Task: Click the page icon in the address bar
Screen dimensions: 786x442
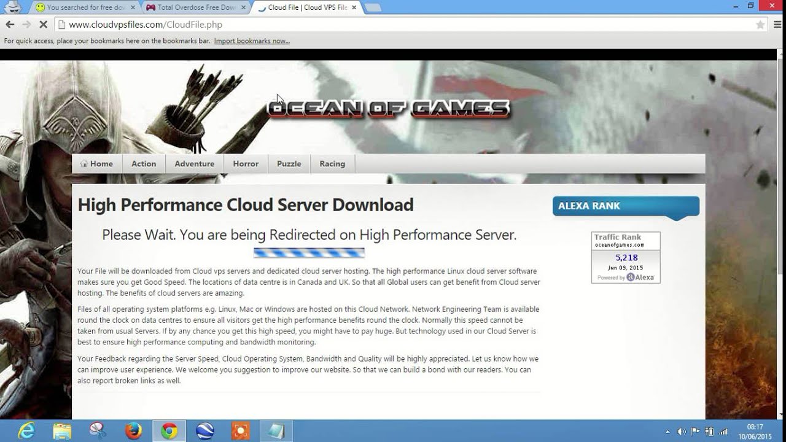Action: 61,25
